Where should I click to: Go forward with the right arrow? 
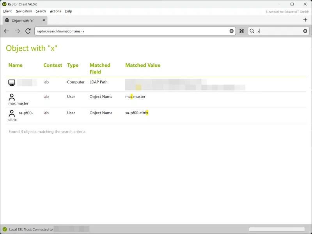coord(17,31)
